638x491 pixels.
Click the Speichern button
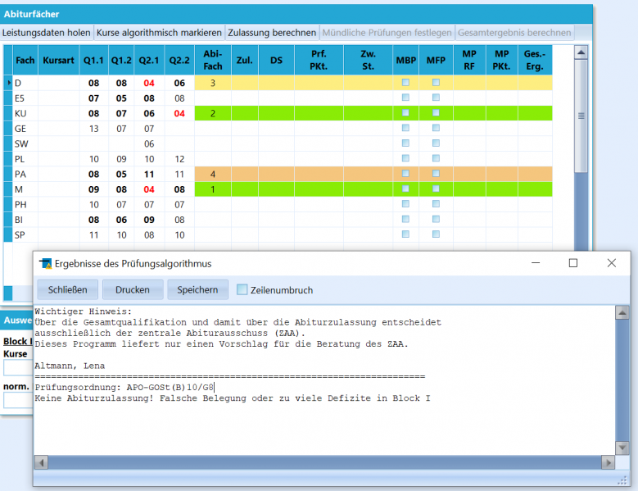(197, 289)
